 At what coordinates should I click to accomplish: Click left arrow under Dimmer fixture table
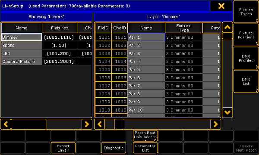pos(100,124)
